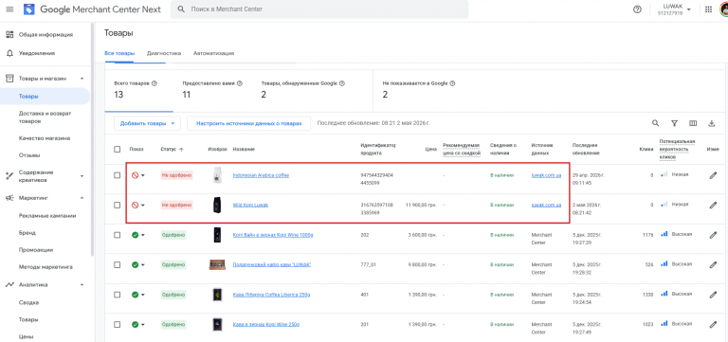Expand the Содержание креативов sidebar section
728x342 pixels.
point(82,176)
